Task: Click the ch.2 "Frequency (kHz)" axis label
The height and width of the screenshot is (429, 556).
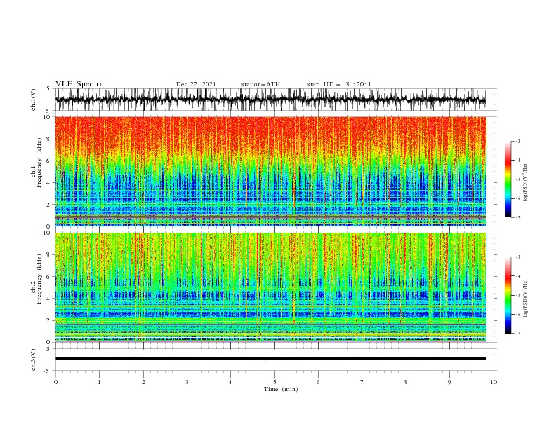Action: 39,279
